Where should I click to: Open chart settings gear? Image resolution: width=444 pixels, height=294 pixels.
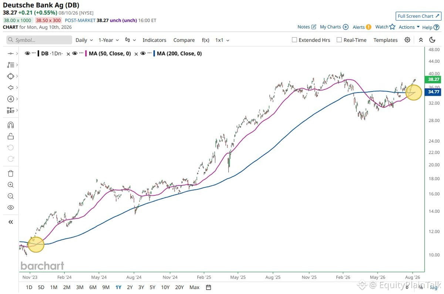[x=407, y=40]
